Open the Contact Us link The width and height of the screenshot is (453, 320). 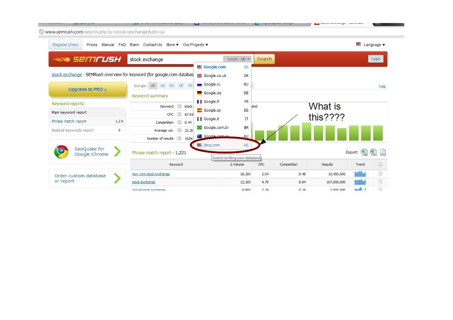(x=152, y=45)
